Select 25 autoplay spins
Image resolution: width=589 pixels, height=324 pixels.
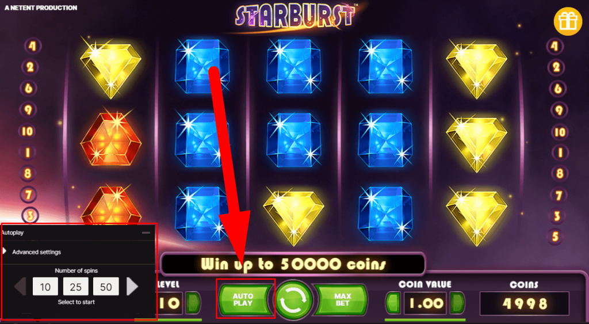[76, 287]
